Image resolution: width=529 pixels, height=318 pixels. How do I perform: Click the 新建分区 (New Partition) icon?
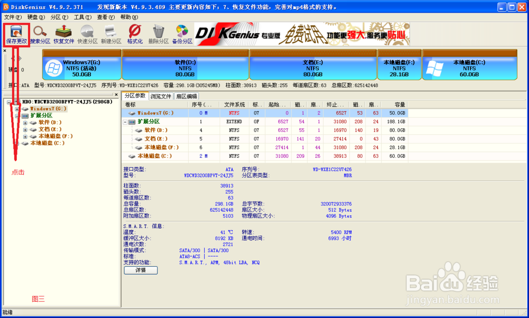[x=111, y=34]
